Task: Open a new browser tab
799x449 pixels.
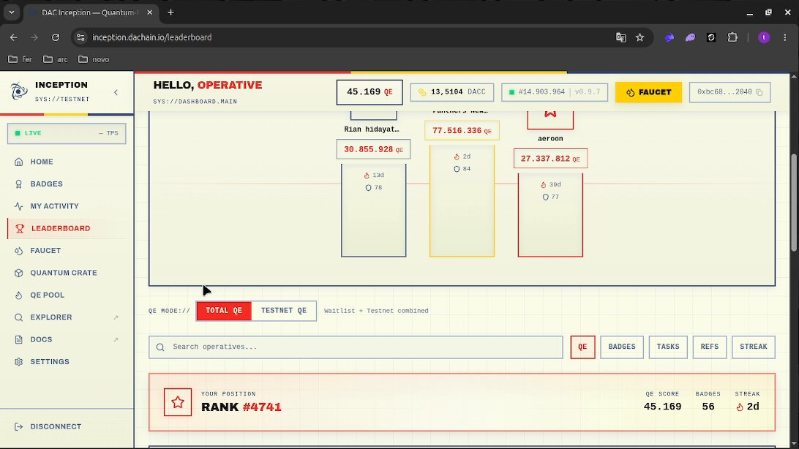Action: (170, 12)
